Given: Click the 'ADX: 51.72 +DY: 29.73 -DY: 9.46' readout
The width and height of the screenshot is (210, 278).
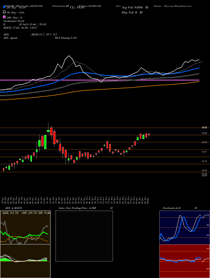Looking at the screenshot, I should tap(26, 213).
